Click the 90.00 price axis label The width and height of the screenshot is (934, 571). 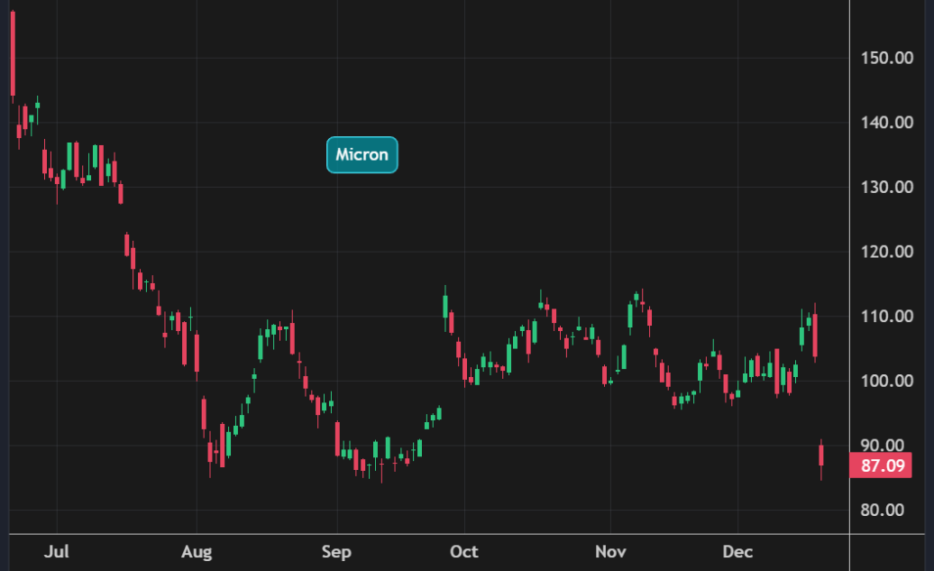coord(883,445)
